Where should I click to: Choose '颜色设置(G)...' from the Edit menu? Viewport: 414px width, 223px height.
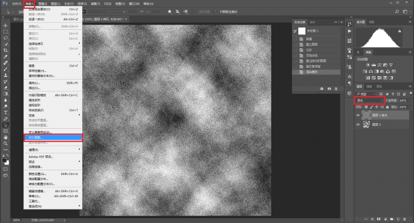pos(53,174)
